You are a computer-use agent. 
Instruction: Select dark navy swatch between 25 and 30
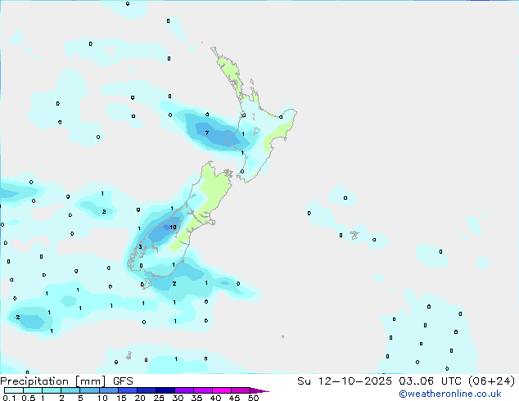tap(165, 390)
